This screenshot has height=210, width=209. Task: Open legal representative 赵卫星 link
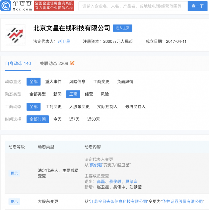[x=64, y=41]
